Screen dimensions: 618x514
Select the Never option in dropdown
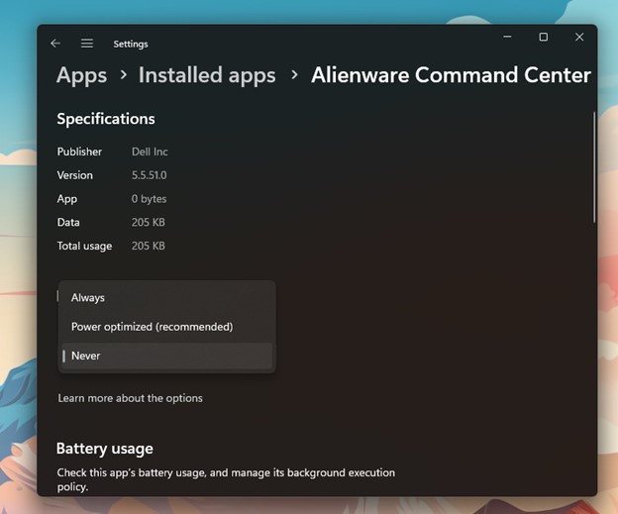click(86, 356)
